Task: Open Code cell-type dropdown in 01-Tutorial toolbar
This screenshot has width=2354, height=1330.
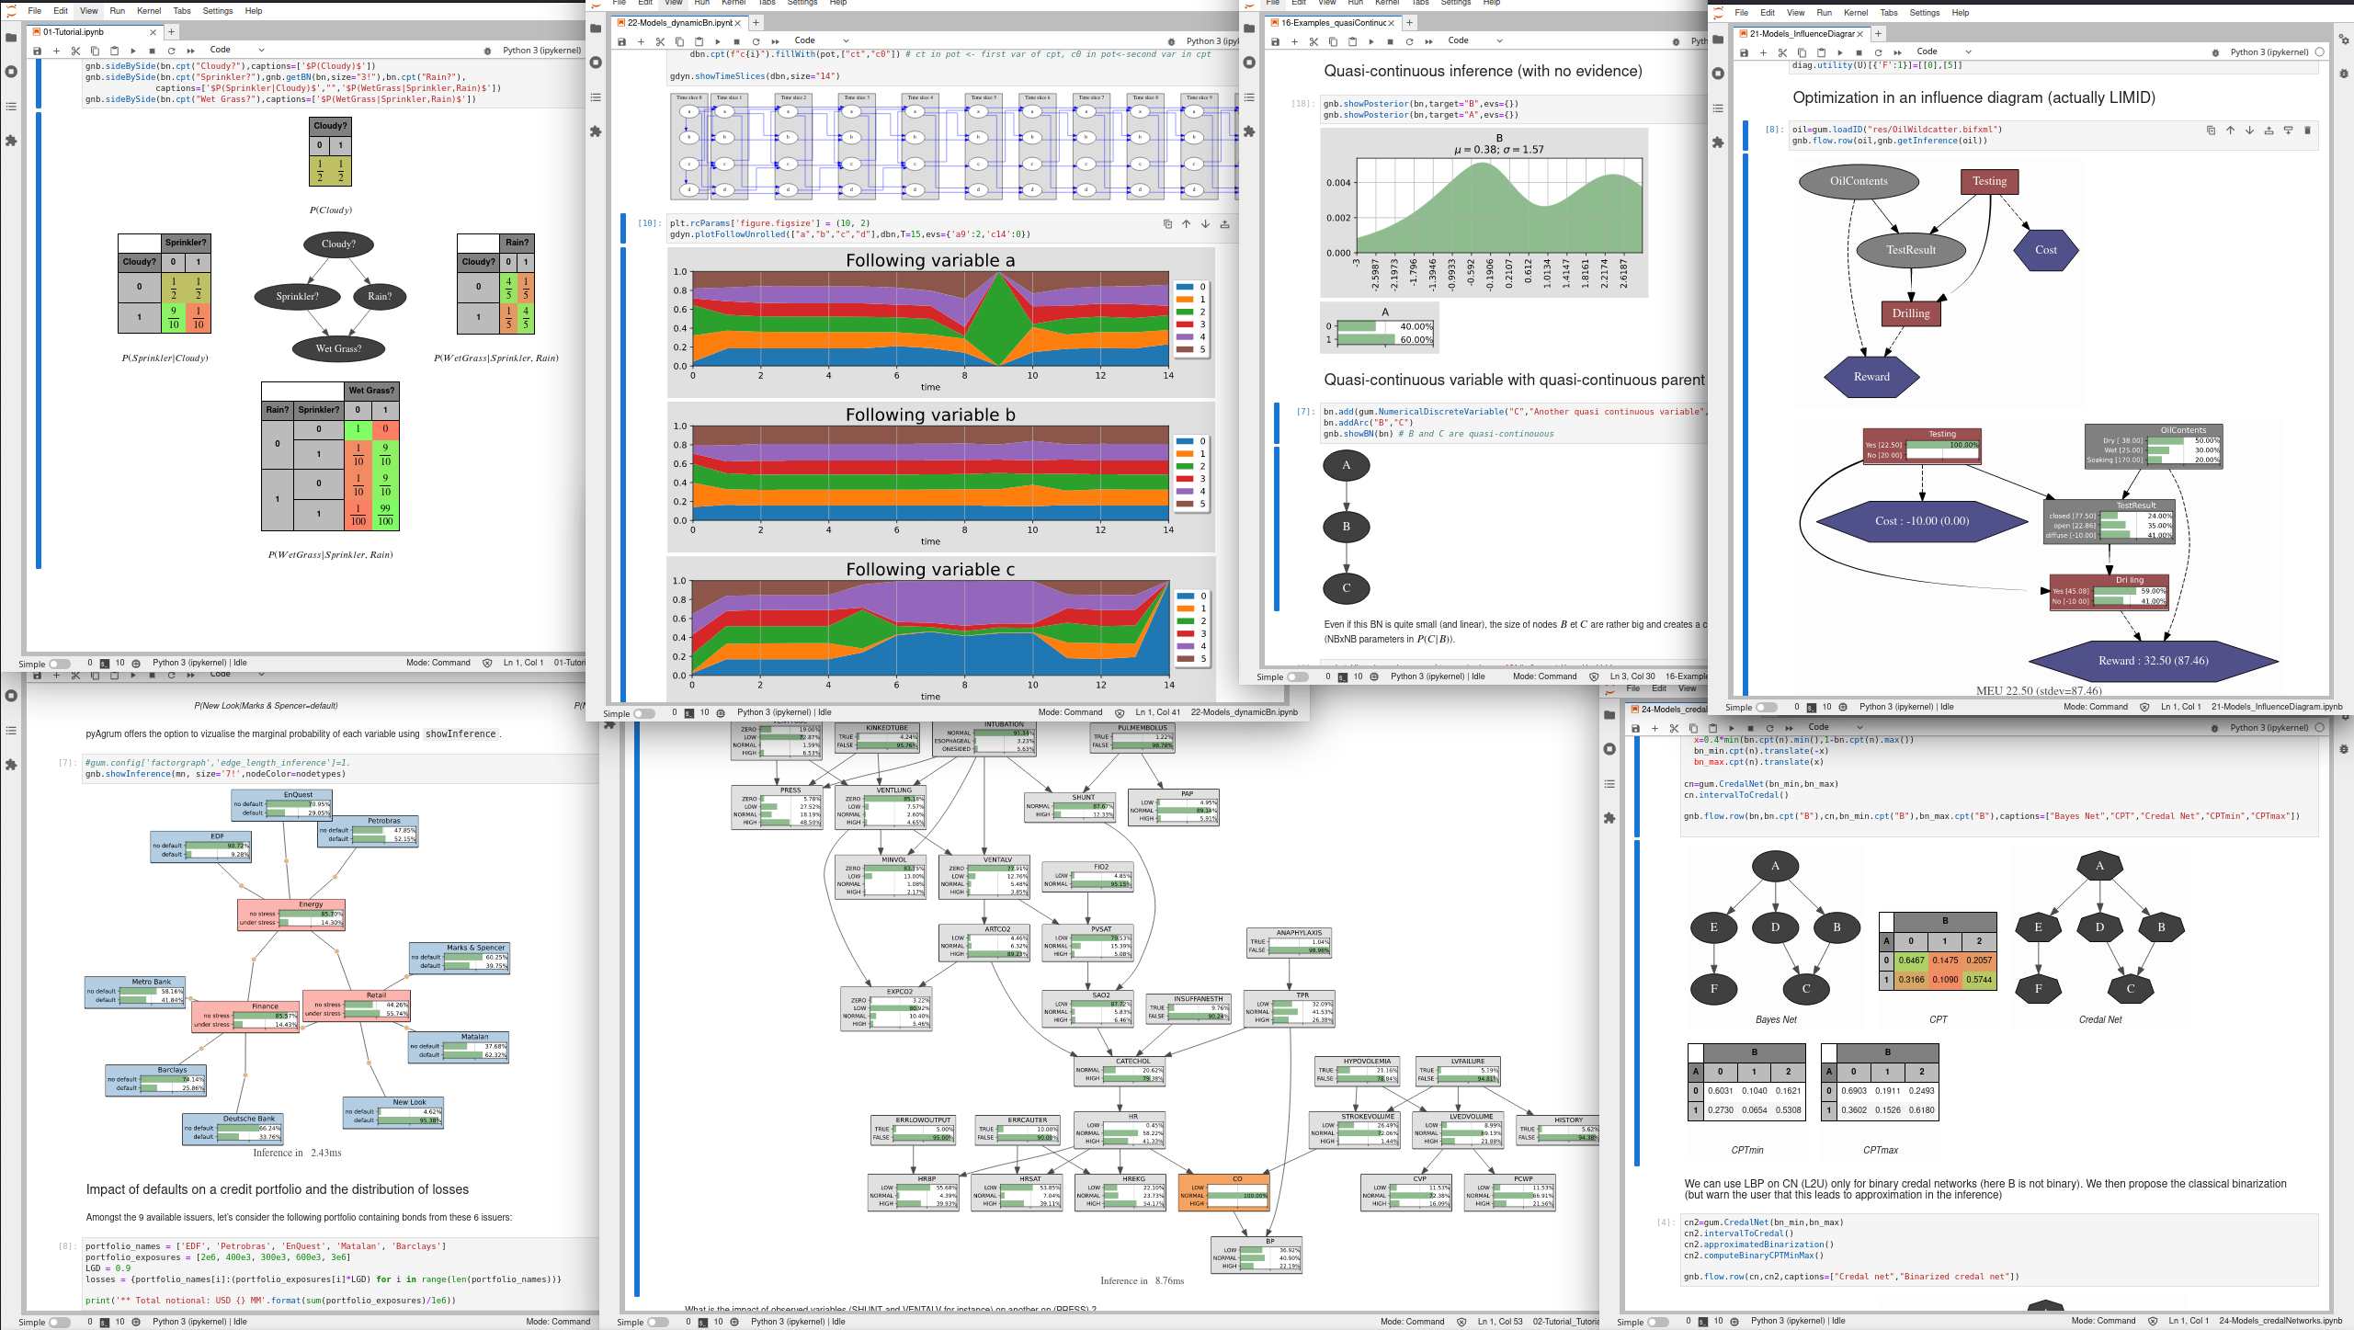Action: (x=236, y=51)
